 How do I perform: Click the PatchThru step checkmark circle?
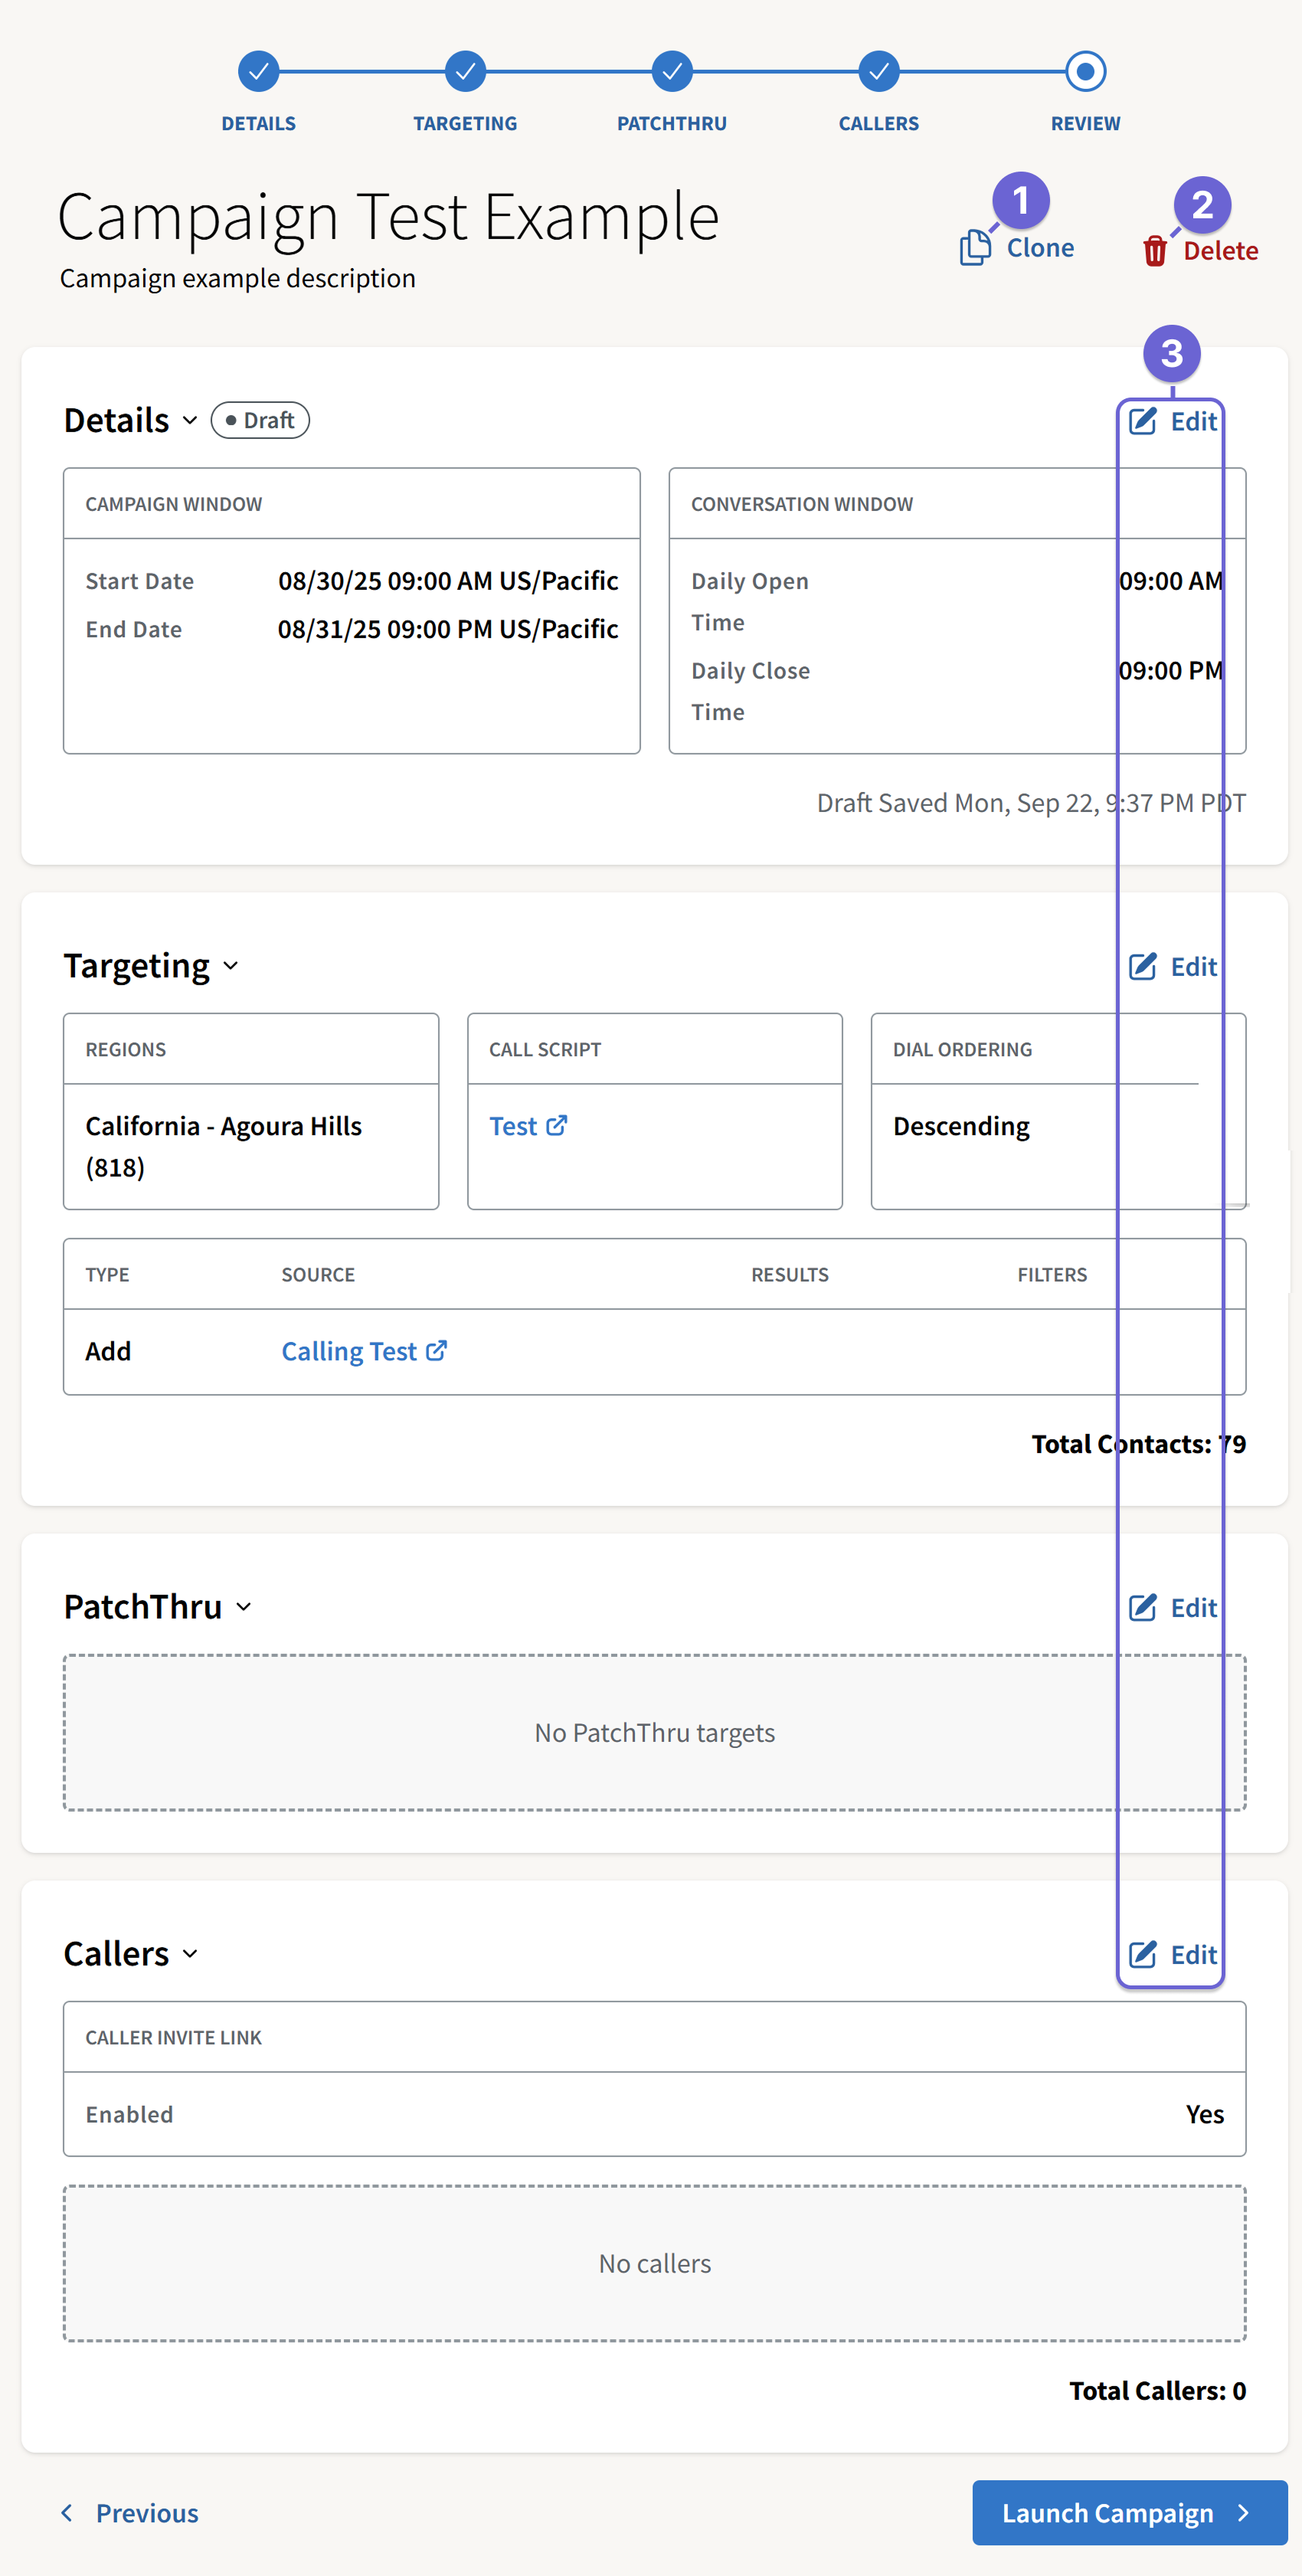click(672, 72)
